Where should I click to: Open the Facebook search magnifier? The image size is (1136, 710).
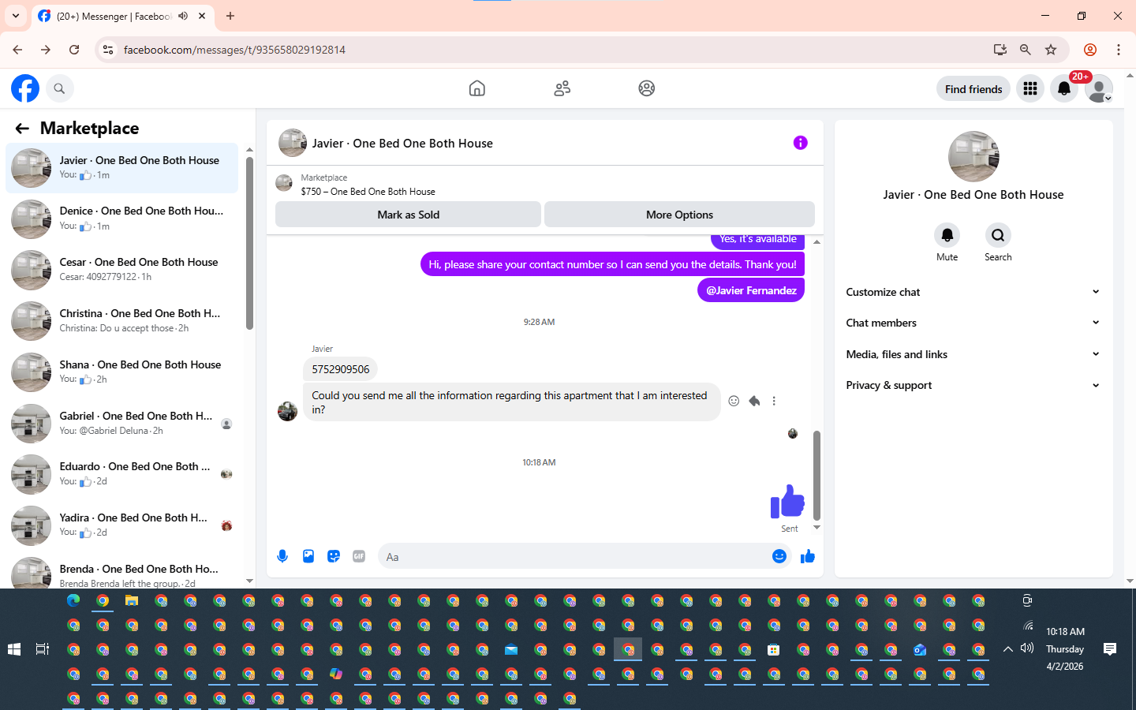(x=59, y=88)
